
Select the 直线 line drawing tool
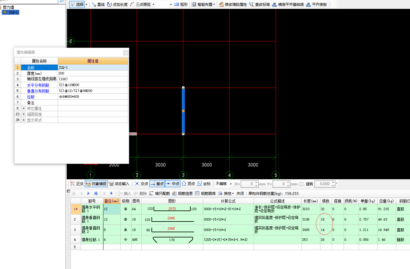pyautogui.click(x=98, y=5)
